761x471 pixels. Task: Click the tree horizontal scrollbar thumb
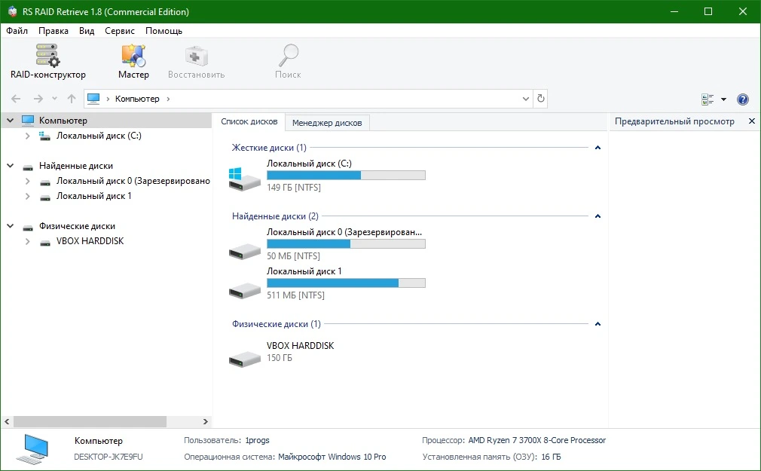[90, 421]
